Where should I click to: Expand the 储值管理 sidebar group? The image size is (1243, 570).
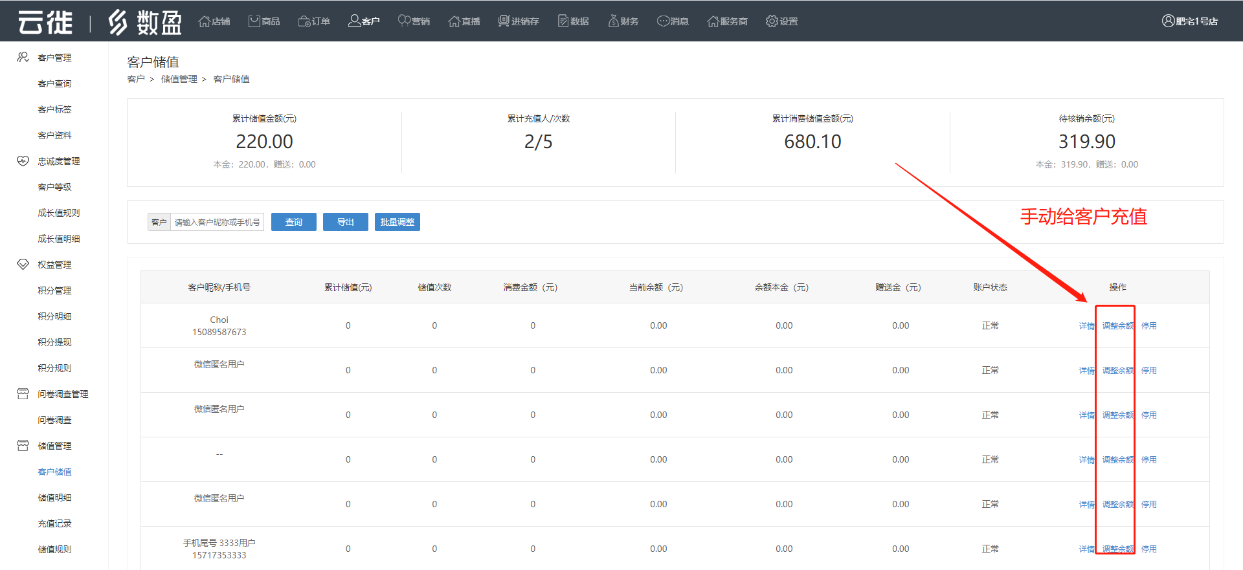[54, 446]
